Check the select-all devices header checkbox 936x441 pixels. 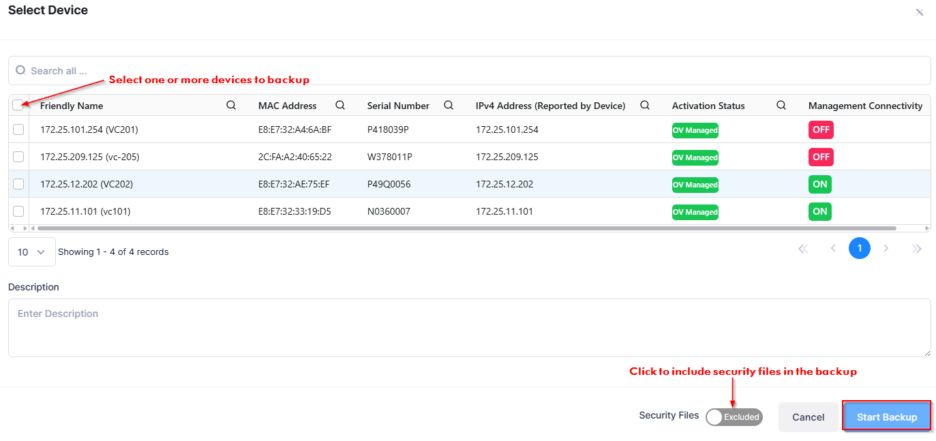(x=18, y=106)
